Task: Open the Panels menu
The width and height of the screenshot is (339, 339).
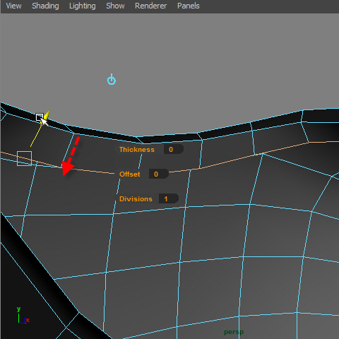Action: [x=189, y=6]
